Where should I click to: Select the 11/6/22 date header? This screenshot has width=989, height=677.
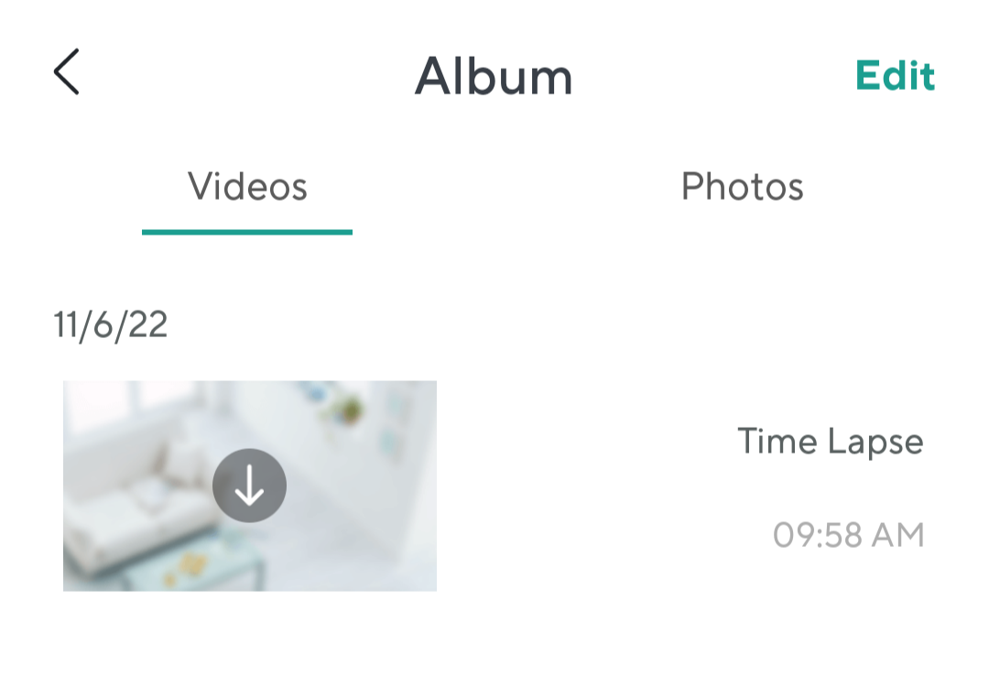[111, 325]
